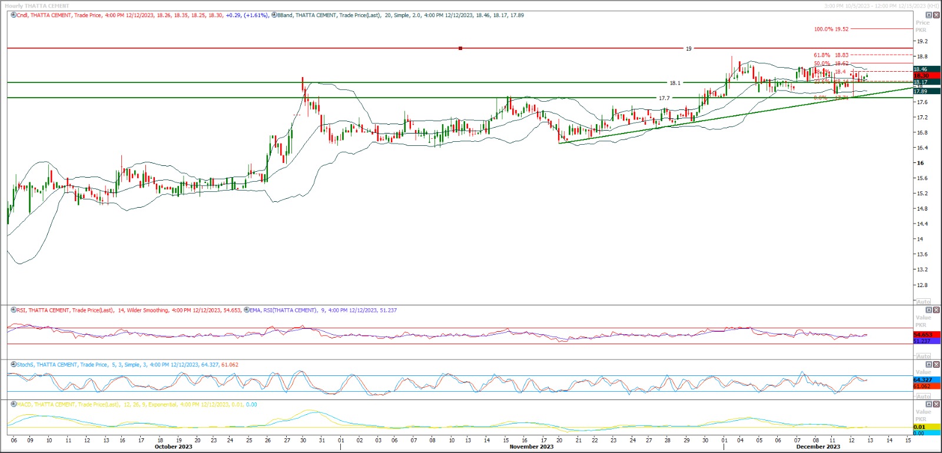Select the '18.1' horizontal line label
The height and width of the screenshot is (453, 942).
pos(675,83)
